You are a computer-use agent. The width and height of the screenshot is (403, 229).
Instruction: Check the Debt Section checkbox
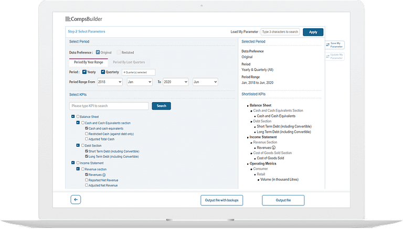click(x=83, y=145)
